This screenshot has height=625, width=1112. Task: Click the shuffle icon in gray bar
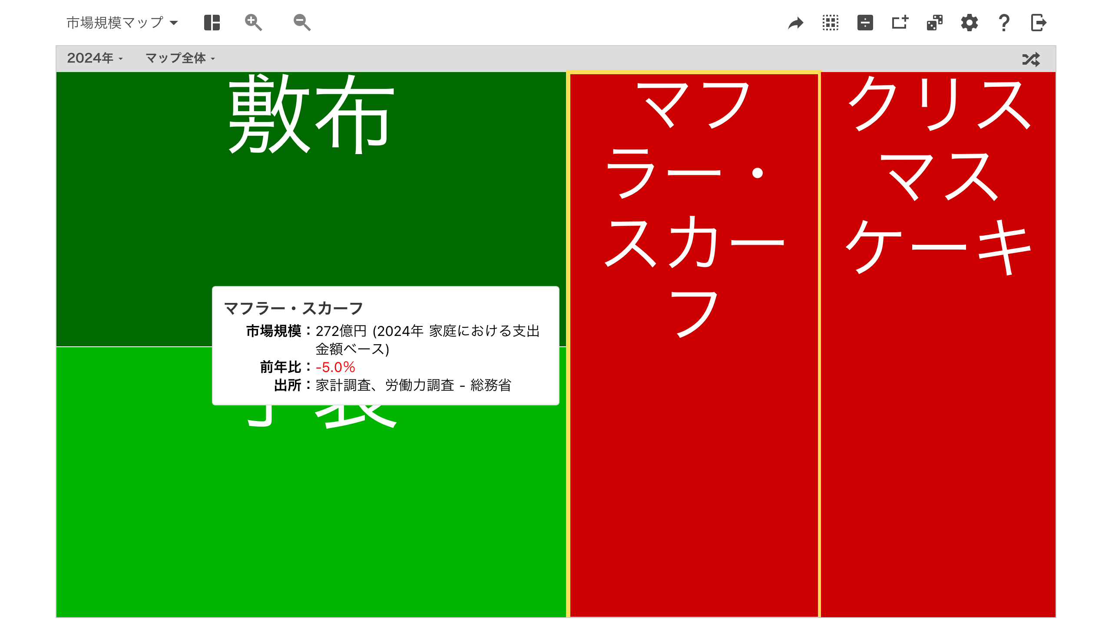1031,59
